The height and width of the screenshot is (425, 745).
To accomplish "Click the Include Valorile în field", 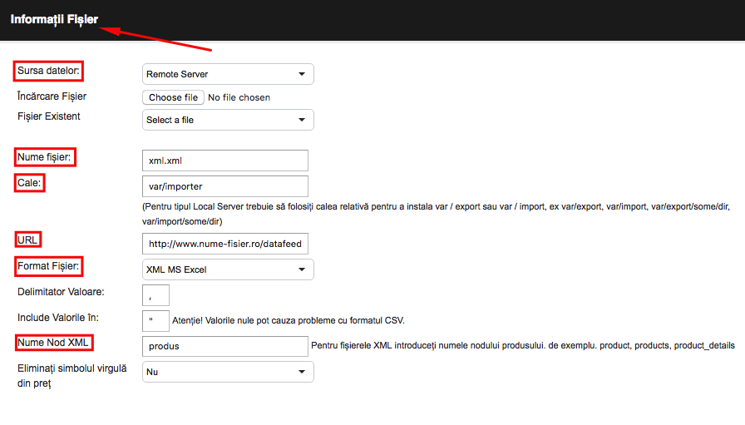I will pos(155,321).
